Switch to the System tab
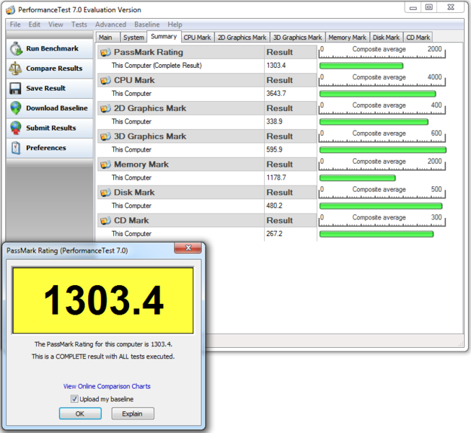 [x=133, y=38]
